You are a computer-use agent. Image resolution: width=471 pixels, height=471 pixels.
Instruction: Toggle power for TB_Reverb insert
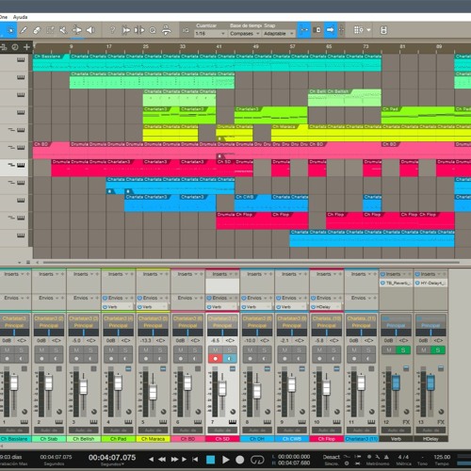(382, 283)
